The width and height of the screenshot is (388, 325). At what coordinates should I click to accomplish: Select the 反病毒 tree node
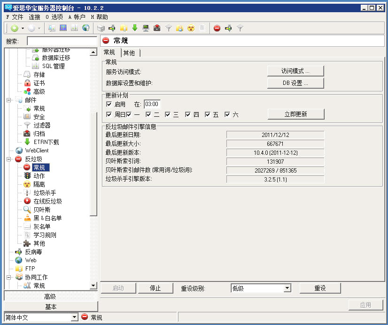pyautogui.click(x=33, y=252)
